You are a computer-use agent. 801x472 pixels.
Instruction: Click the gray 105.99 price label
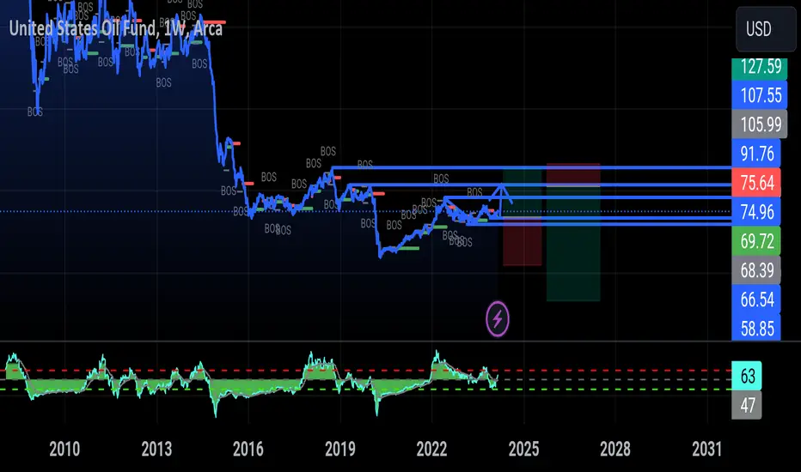pos(760,124)
